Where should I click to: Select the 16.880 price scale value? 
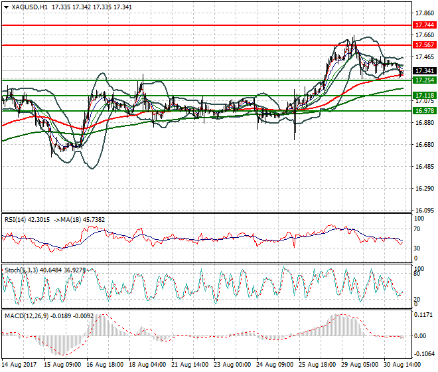click(x=425, y=122)
